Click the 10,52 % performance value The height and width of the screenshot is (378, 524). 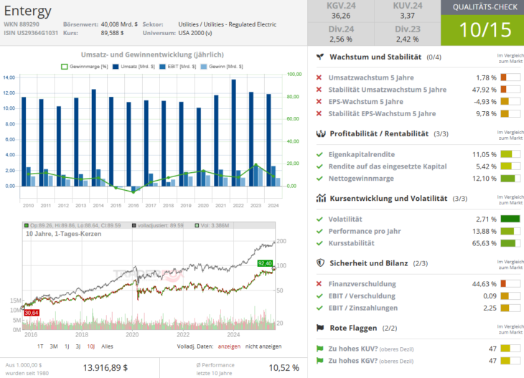pyautogui.click(x=284, y=368)
